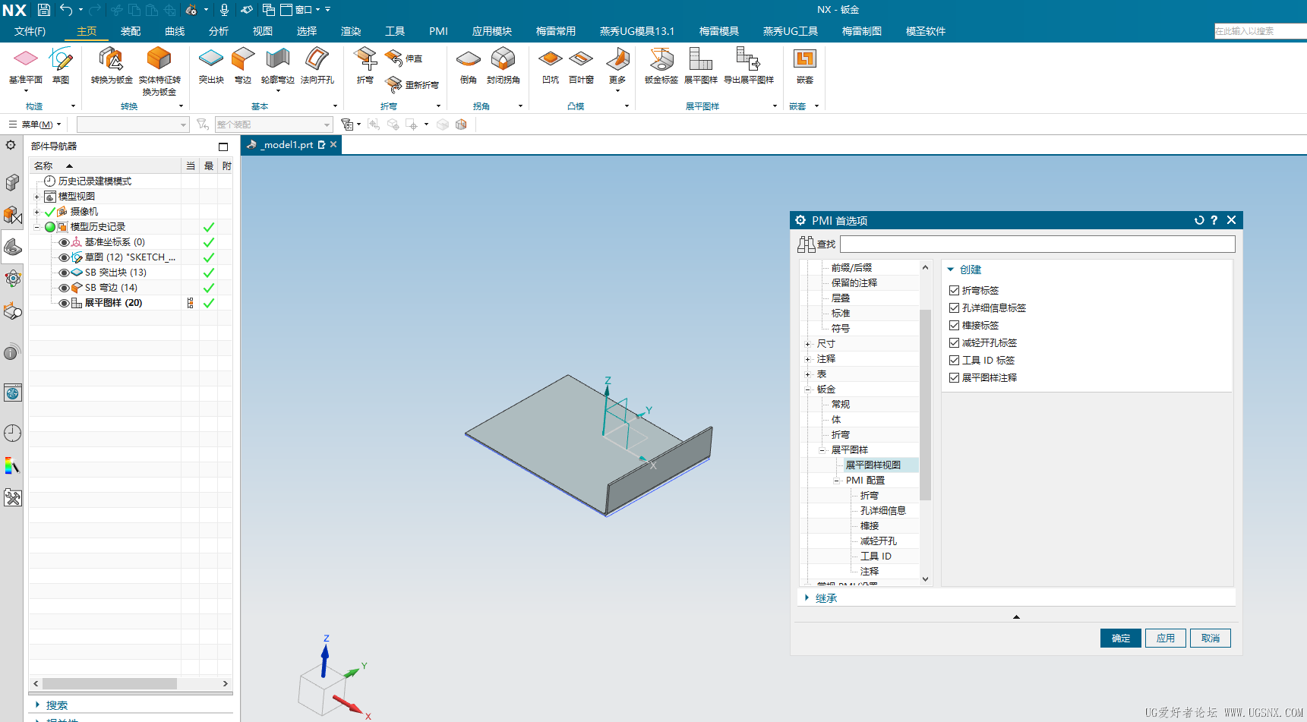Uncheck the 工具 ID 标签 checkbox
The image size is (1307, 722).
click(954, 360)
